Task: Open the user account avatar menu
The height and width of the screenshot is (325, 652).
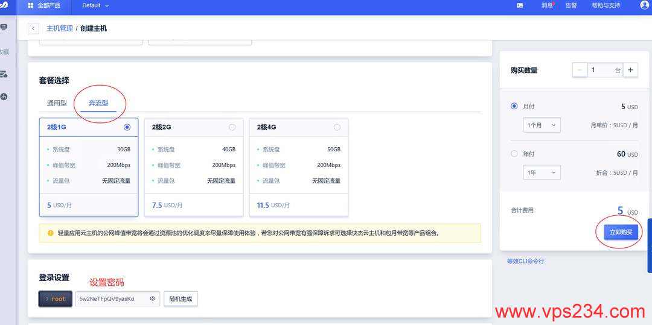Action: click(x=644, y=5)
